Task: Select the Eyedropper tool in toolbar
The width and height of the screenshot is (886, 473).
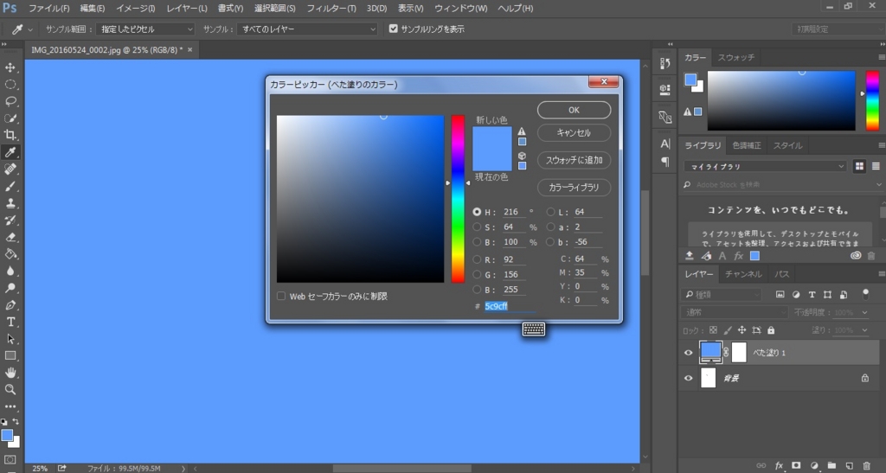Action: click(x=10, y=152)
